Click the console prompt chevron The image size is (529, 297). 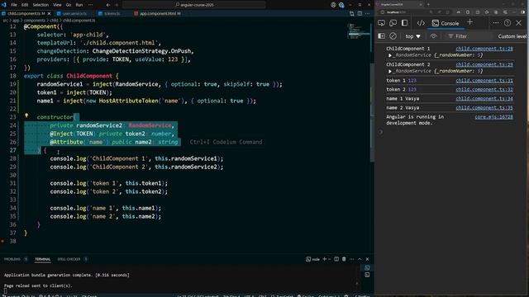(381, 132)
